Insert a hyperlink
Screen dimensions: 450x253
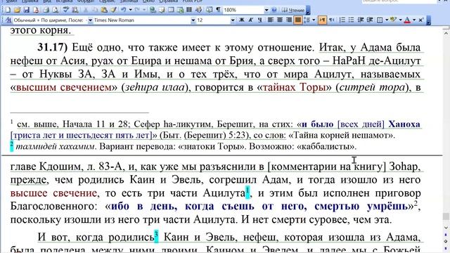[x=153, y=10]
